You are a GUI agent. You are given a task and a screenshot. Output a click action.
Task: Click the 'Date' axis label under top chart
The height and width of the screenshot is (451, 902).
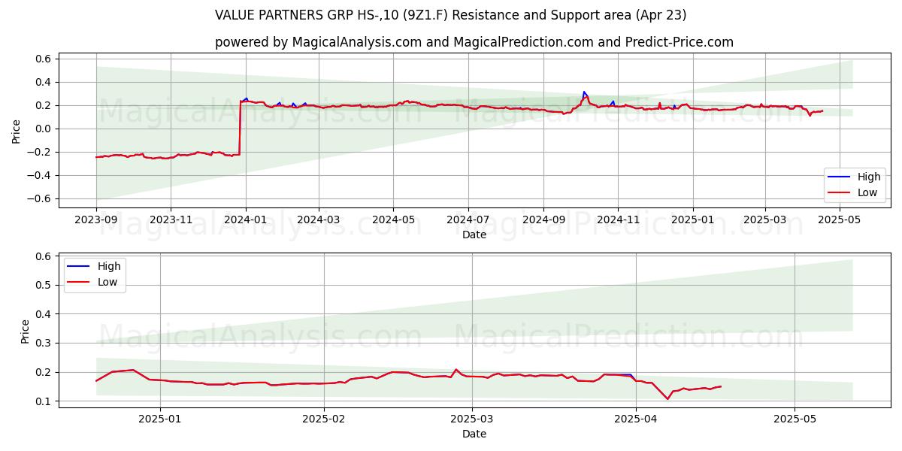[474, 235]
